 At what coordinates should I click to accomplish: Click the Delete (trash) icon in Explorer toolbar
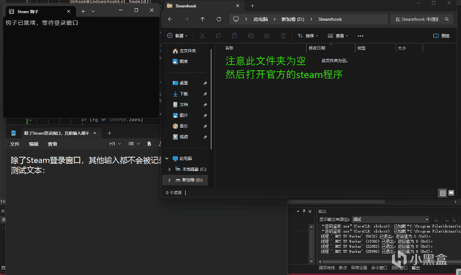point(283,36)
